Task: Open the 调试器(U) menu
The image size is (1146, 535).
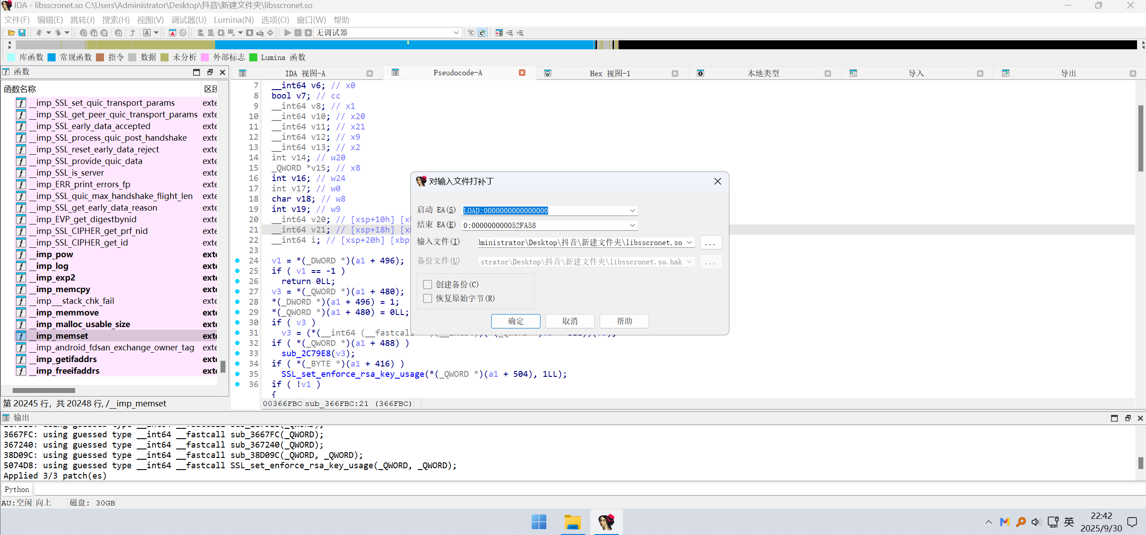Action: (x=189, y=20)
